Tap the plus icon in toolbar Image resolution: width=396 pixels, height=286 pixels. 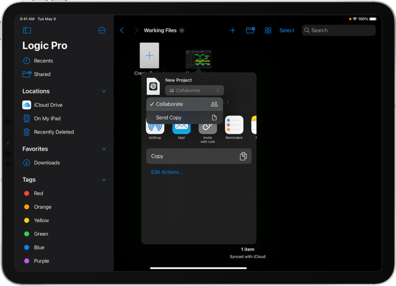click(x=233, y=30)
